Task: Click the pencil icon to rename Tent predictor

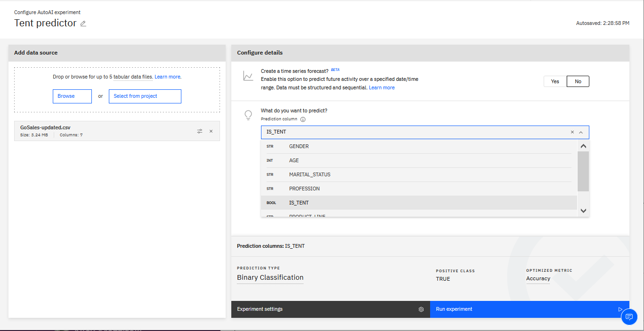Action: click(x=83, y=24)
